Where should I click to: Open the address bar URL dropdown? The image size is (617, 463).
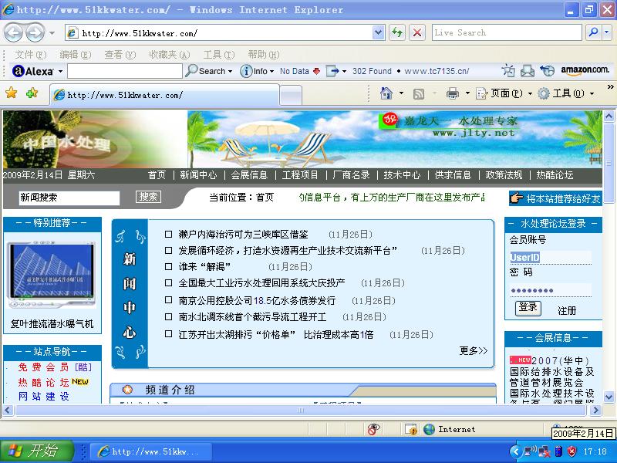(x=379, y=32)
